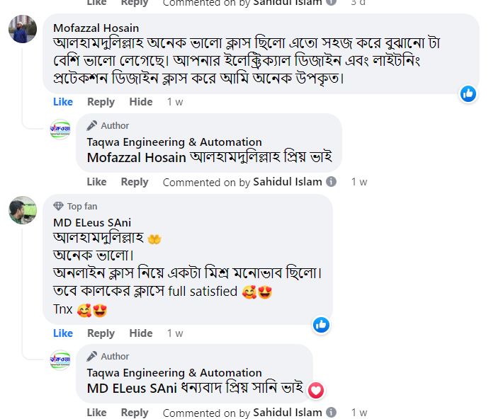503x419 pixels.
Task: Toggle Like on the reply to Mofazzal Hosain
Action: [x=96, y=182]
